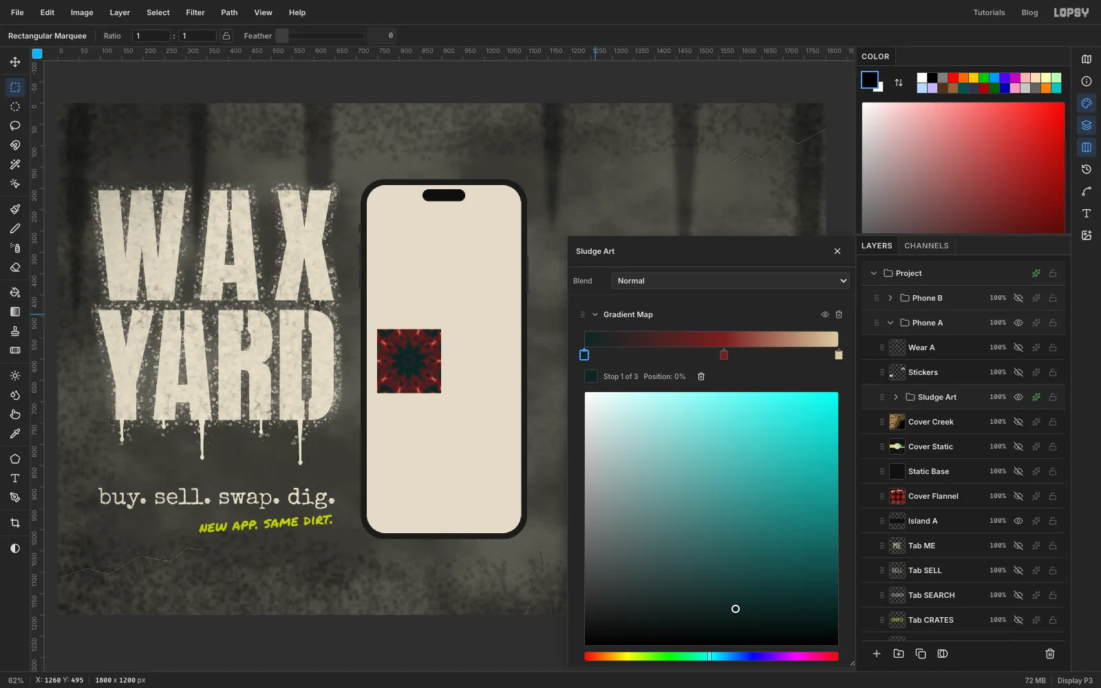Close the Sludge Art dialog
1101x688 pixels.
(x=837, y=251)
